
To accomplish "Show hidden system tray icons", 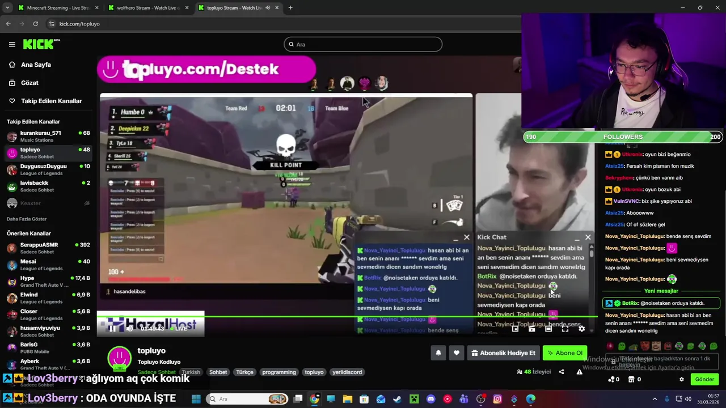I will (655, 399).
